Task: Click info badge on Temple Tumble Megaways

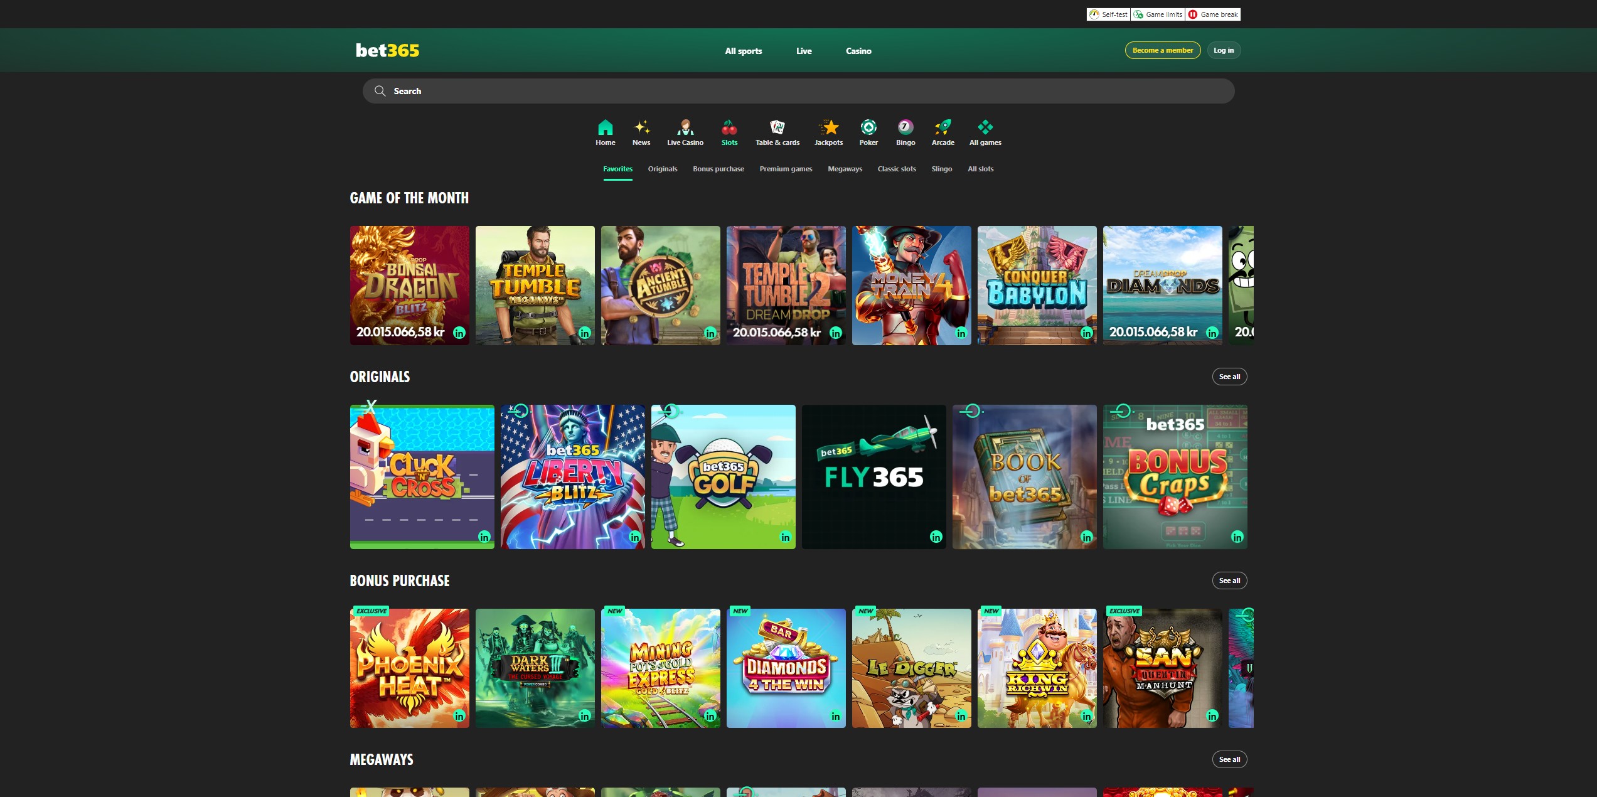Action: pyautogui.click(x=585, y=333)
